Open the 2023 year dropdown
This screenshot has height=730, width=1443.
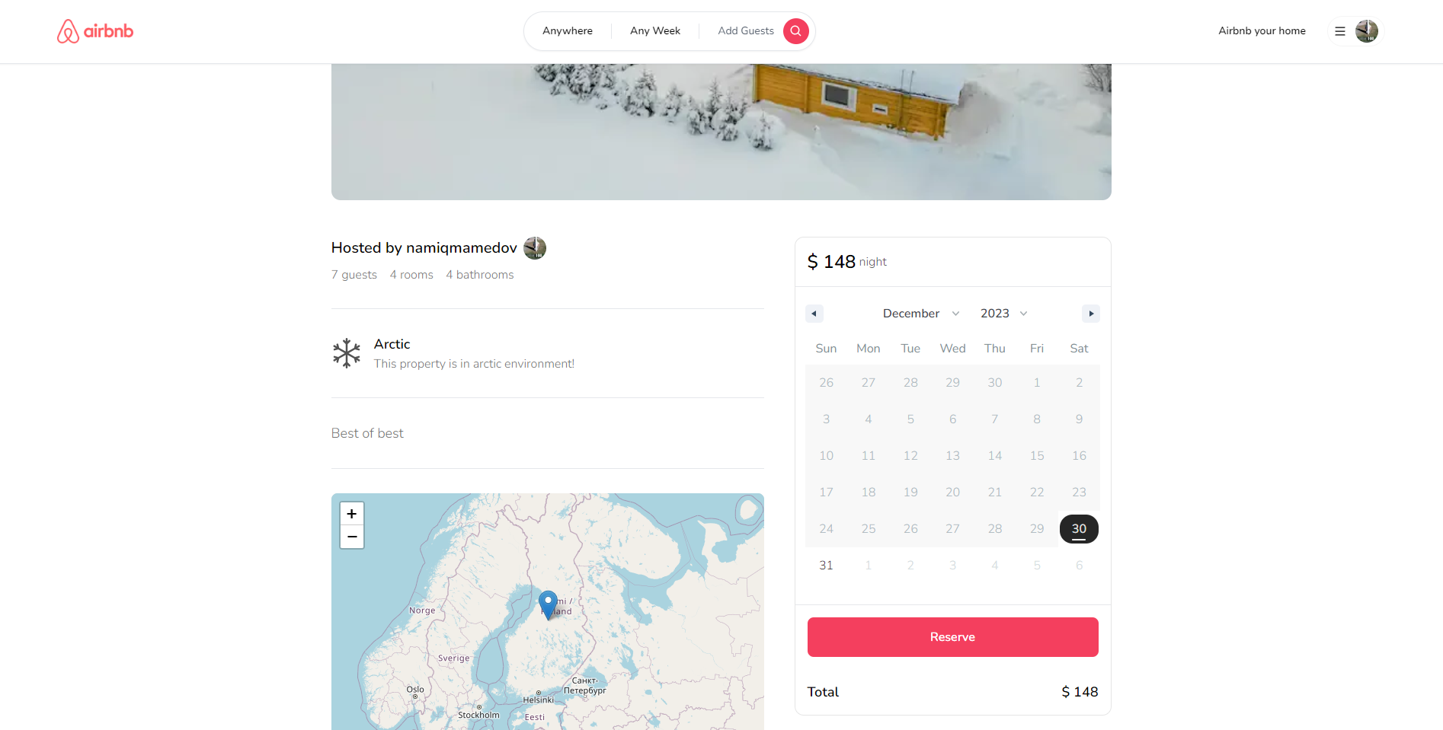(x=1004, y=314)
